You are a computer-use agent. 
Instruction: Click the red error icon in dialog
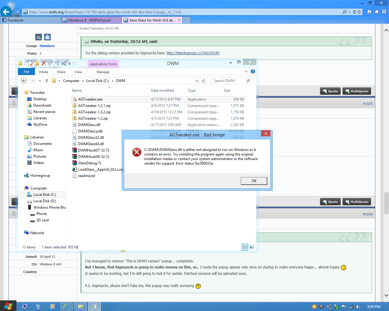pos(137,152)
